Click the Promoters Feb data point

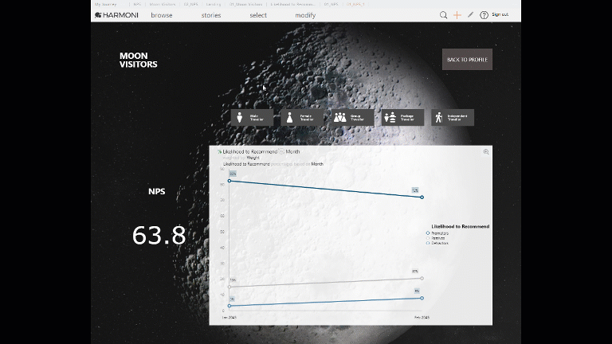pyautogui.click(x=422, y=197)
